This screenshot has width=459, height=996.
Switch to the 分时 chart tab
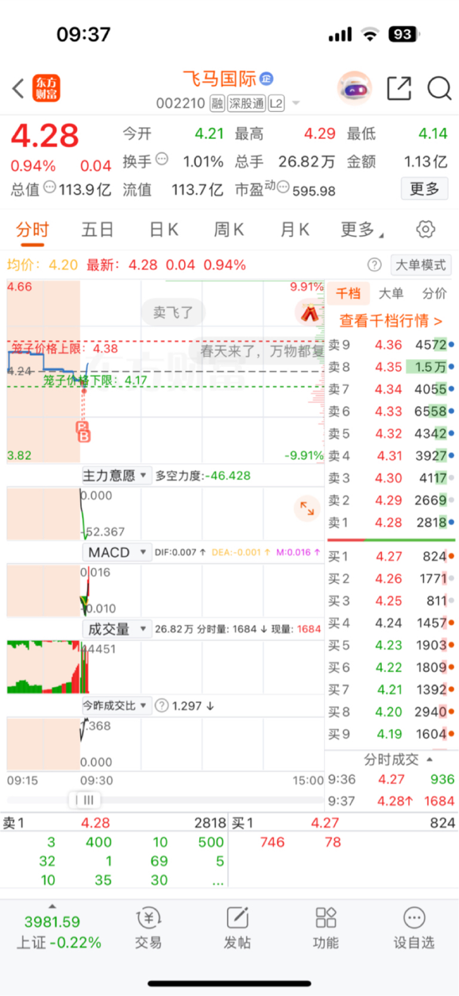pyautogui.click(x=32, y=230)
